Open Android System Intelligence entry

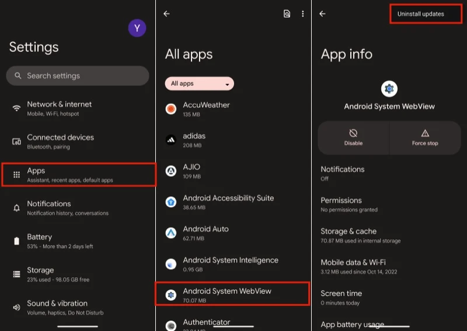pos(233,264)
